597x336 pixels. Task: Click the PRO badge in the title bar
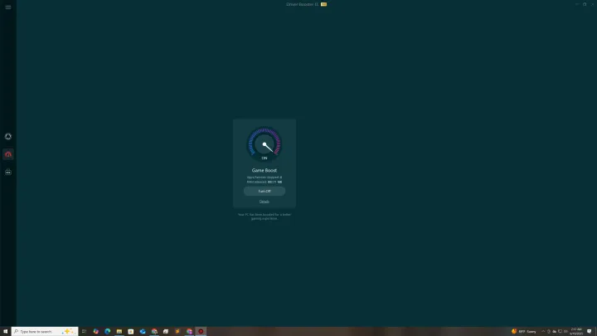(x=323, y=4)
